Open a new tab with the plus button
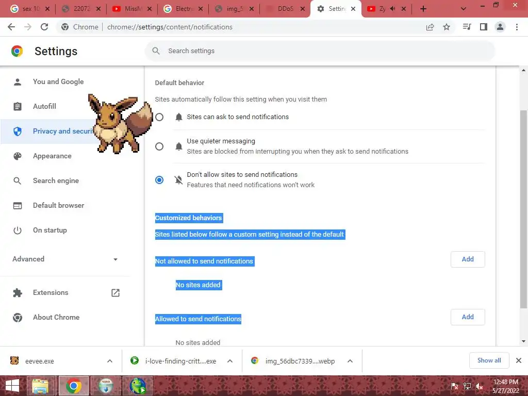Viewport: 528px width, 396px height. (x=423, y=9)
